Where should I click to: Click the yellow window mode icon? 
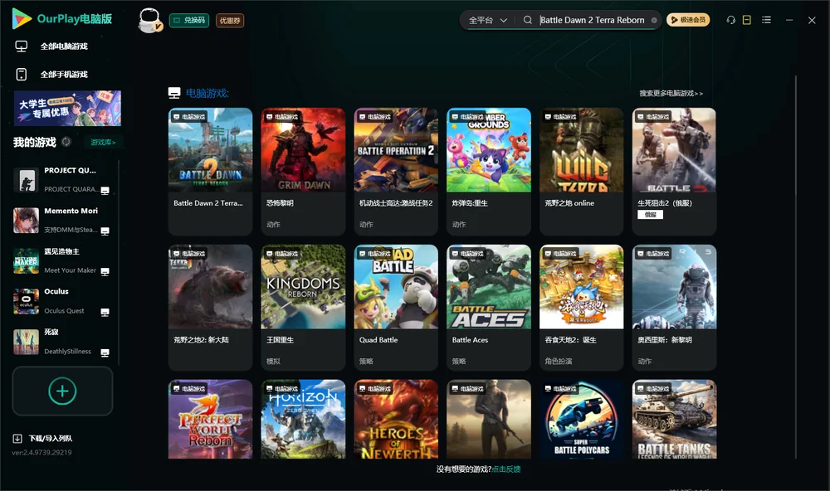[x=747, y=20]
